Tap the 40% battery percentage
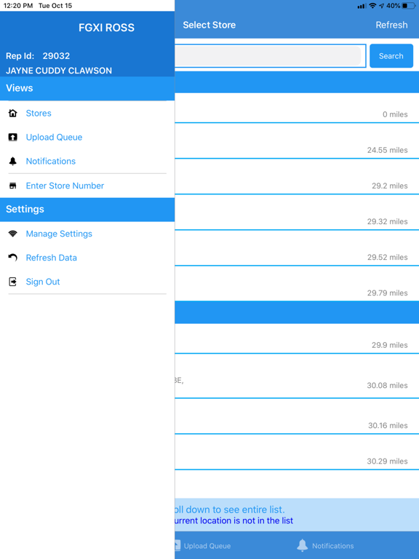This screenshot has height=559, width=419. pos(393,6)
